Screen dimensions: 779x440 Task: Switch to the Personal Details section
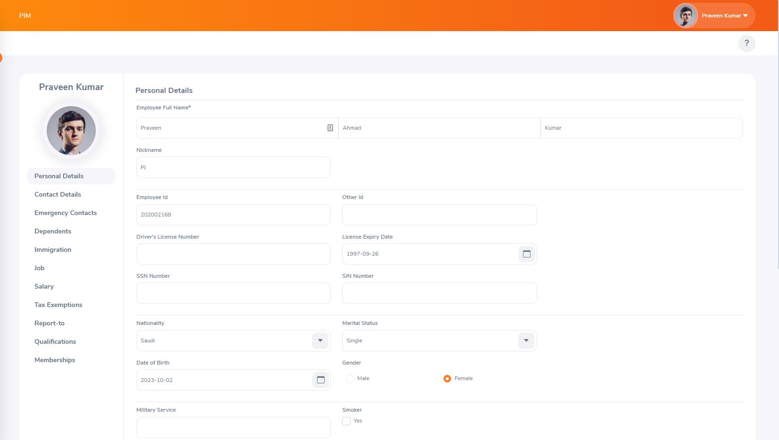click(x=59, y=176)
